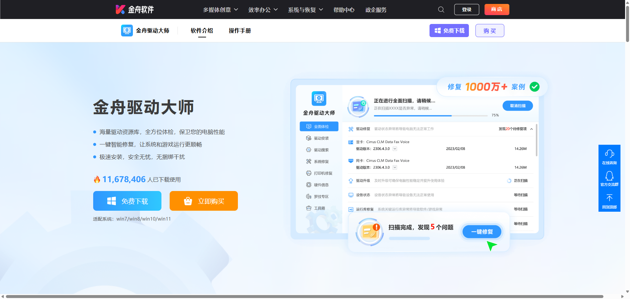The height and width of the screenshot is (299, 630).
Task: Click the 金舟驱动大师 product name link
Action: point(153,31)
